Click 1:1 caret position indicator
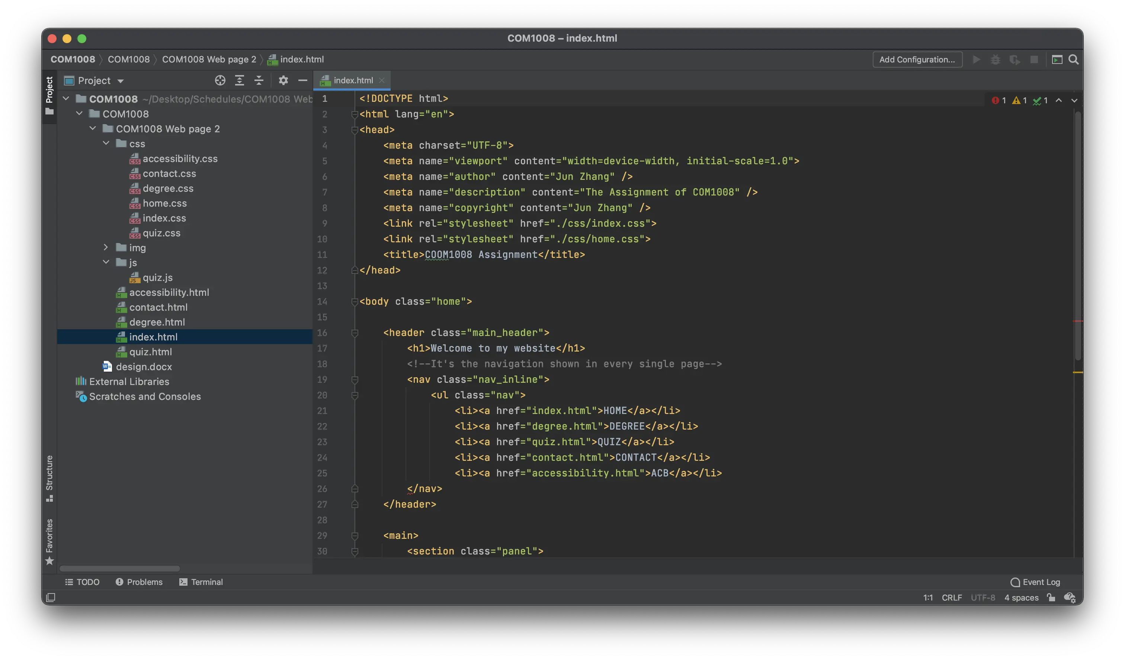Screen dimensions: 1125x660 928,598
